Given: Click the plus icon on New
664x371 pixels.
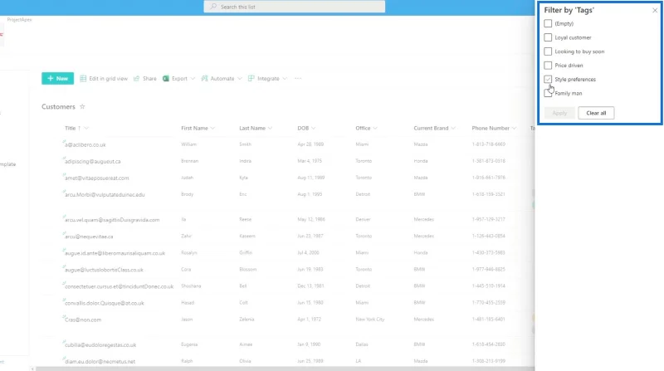Looking at the screenshot, I should pyautogui.click(x=51, y=78).
